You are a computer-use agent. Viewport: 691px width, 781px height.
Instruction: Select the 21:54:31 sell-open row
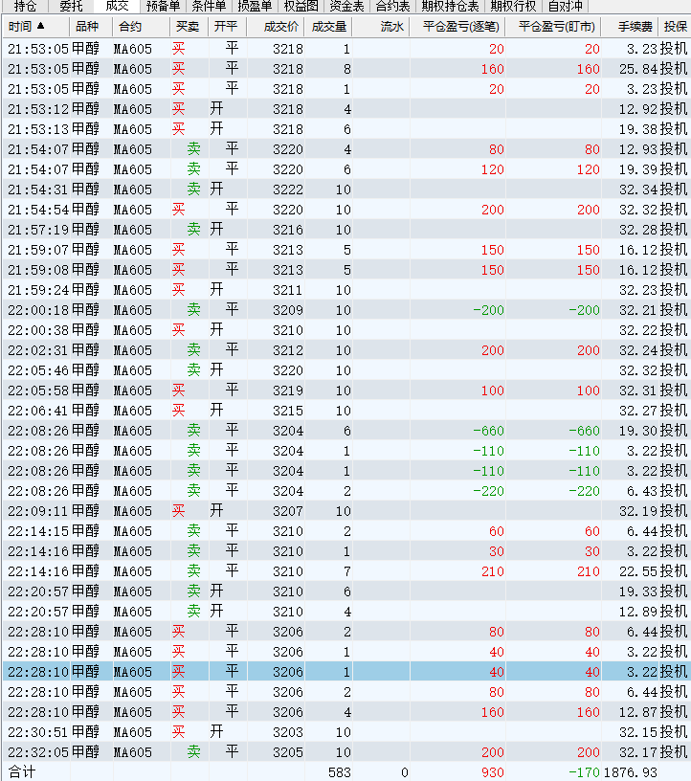(x=346, y=190)
